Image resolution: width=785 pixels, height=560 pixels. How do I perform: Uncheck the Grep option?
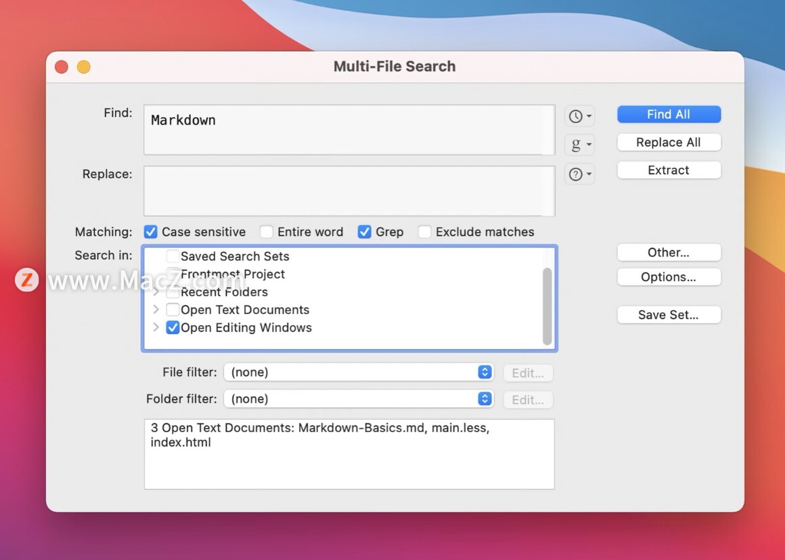(365, 232)
